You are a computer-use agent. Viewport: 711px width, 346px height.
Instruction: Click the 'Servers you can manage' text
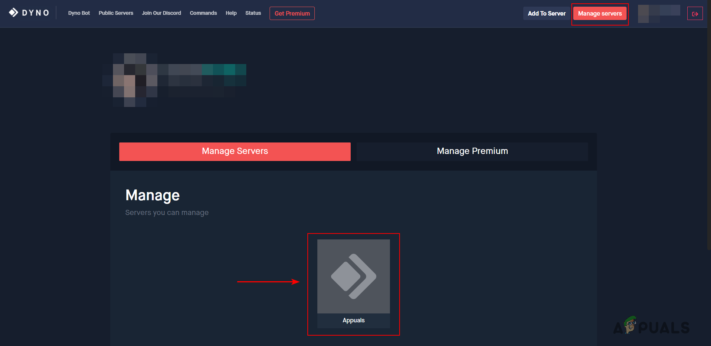pyautogui.click(x=167, y=213)
